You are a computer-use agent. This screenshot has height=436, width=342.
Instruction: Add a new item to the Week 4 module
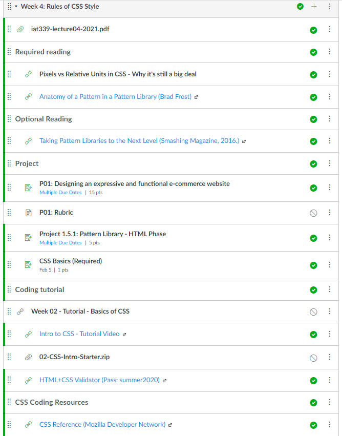[314, 7]
